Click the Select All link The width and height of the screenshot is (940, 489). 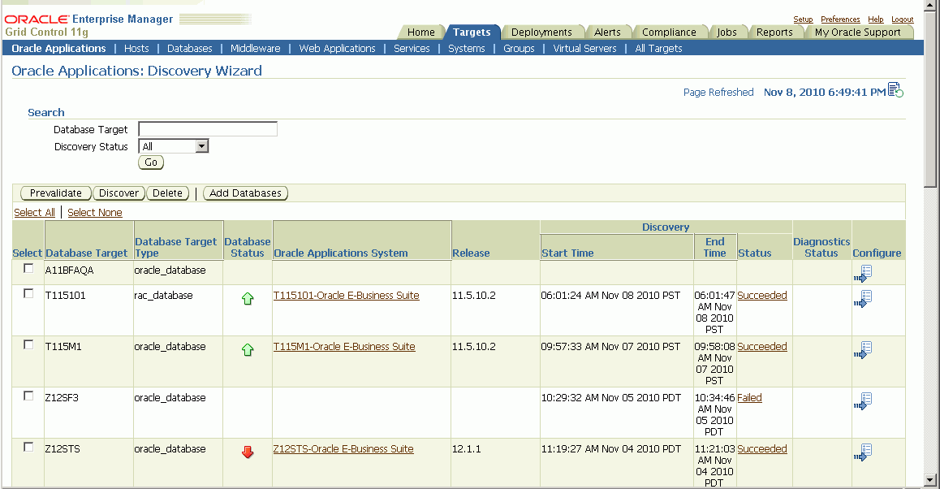tap(34, 212)
